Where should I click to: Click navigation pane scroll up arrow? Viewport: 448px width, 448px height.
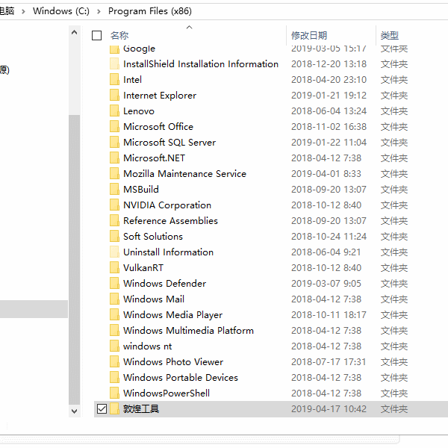click(74, 32)
